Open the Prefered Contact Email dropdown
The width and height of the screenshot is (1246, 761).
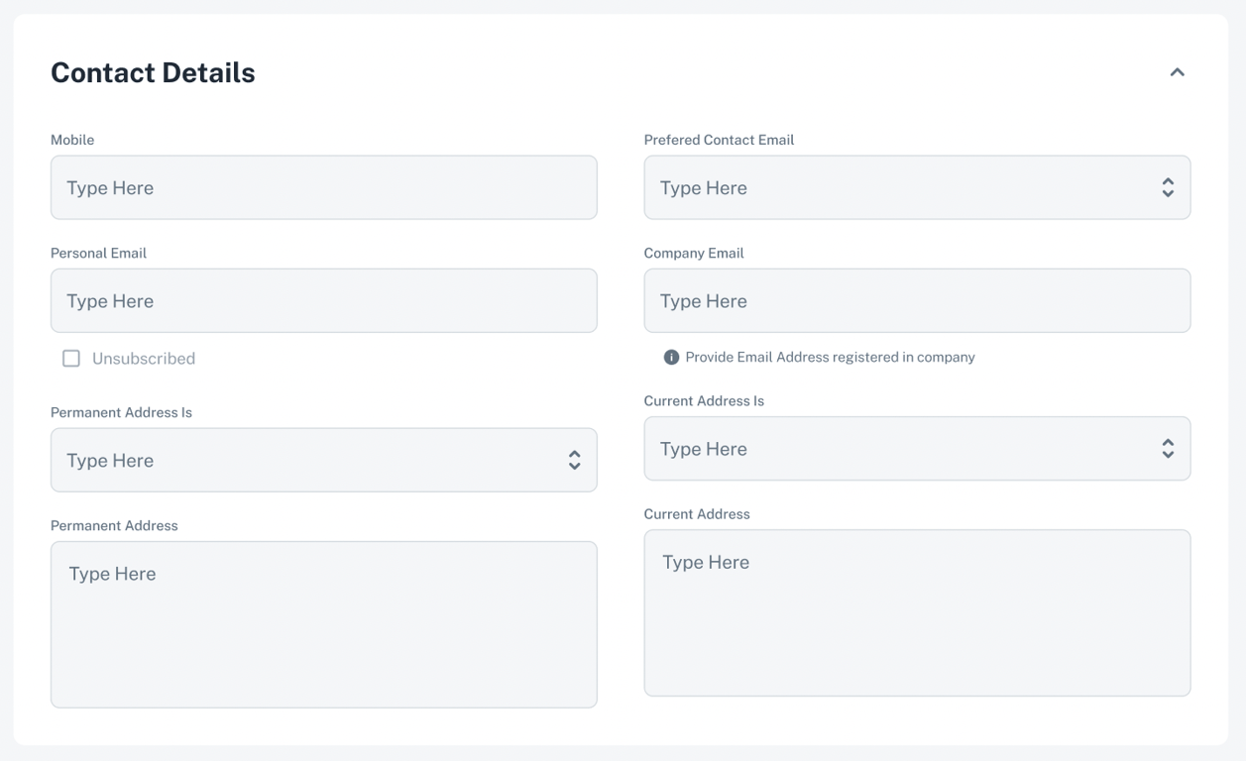917,187
